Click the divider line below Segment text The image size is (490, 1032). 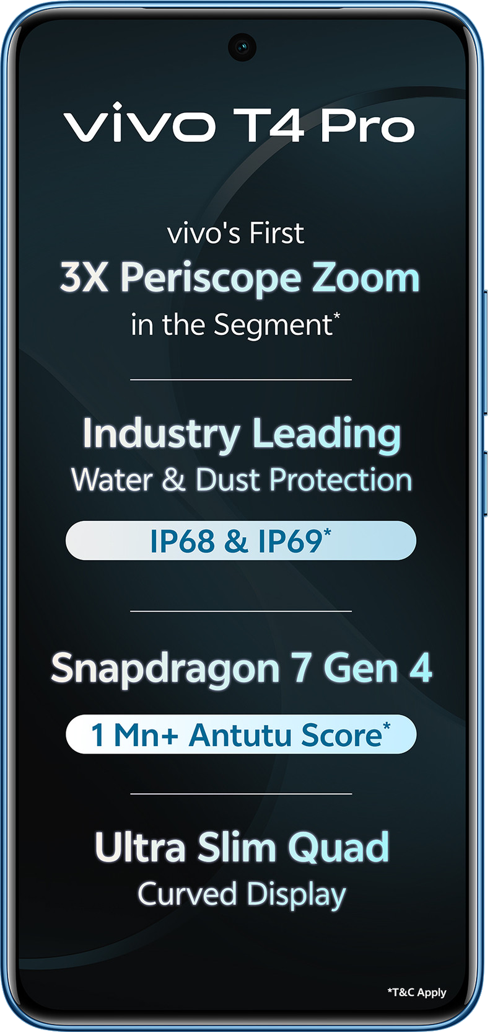coord(241,380)
